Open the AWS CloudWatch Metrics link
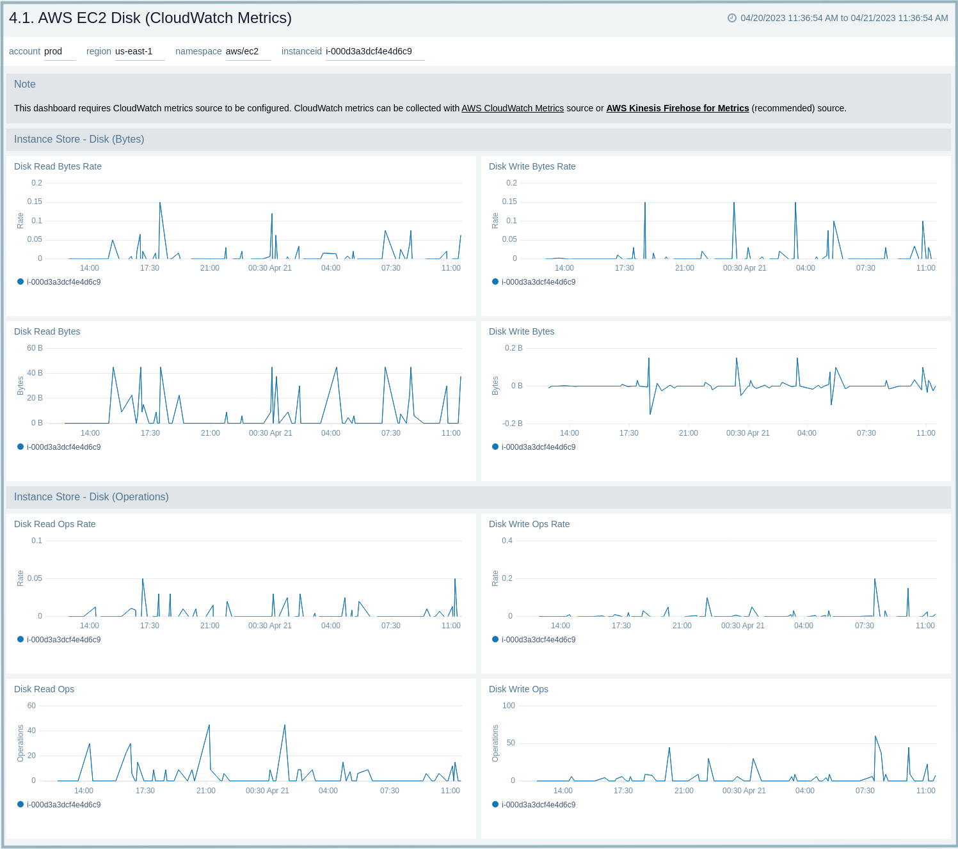The image size is (958, 849). click(x=513, y=108)
